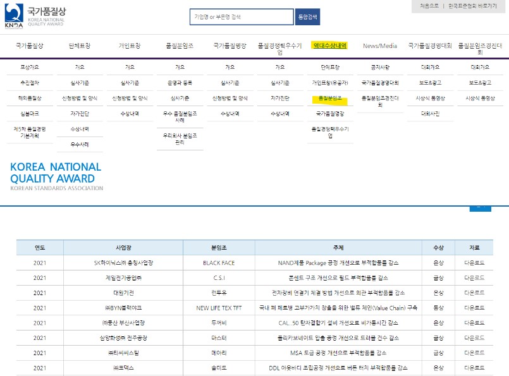Select 포상개요 submenu item

click(x=30, y=67)
